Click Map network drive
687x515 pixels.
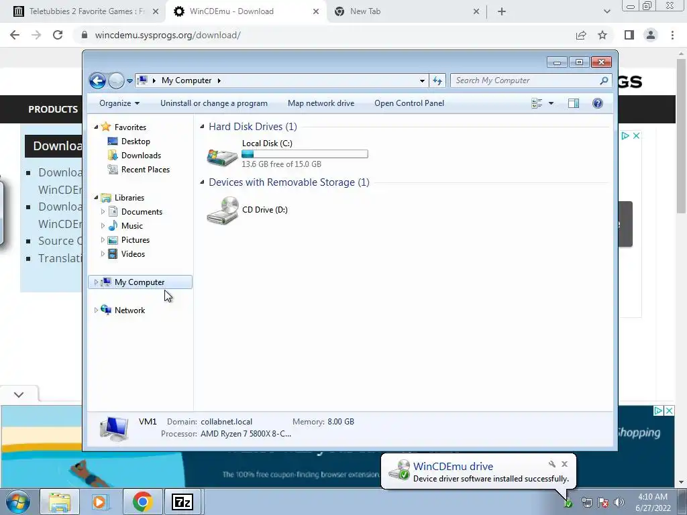coord(321,103)
